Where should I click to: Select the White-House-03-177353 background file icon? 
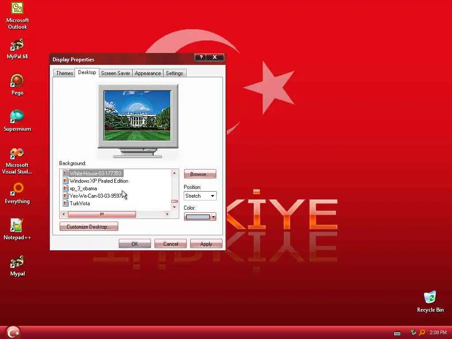[65, 173]
